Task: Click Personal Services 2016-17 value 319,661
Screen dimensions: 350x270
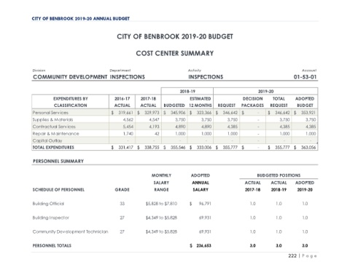Action: click(x=125, y=113)
